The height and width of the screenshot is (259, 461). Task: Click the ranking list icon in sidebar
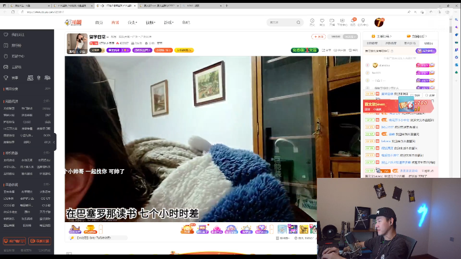6,45
